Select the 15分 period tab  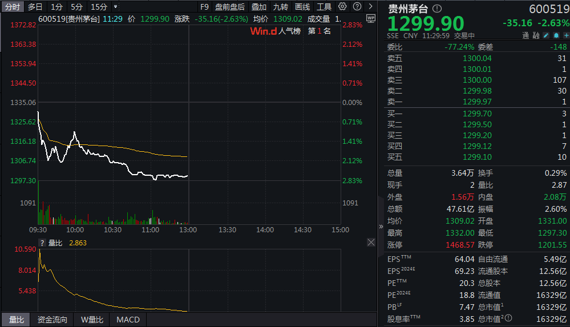(x=99, y=6)
